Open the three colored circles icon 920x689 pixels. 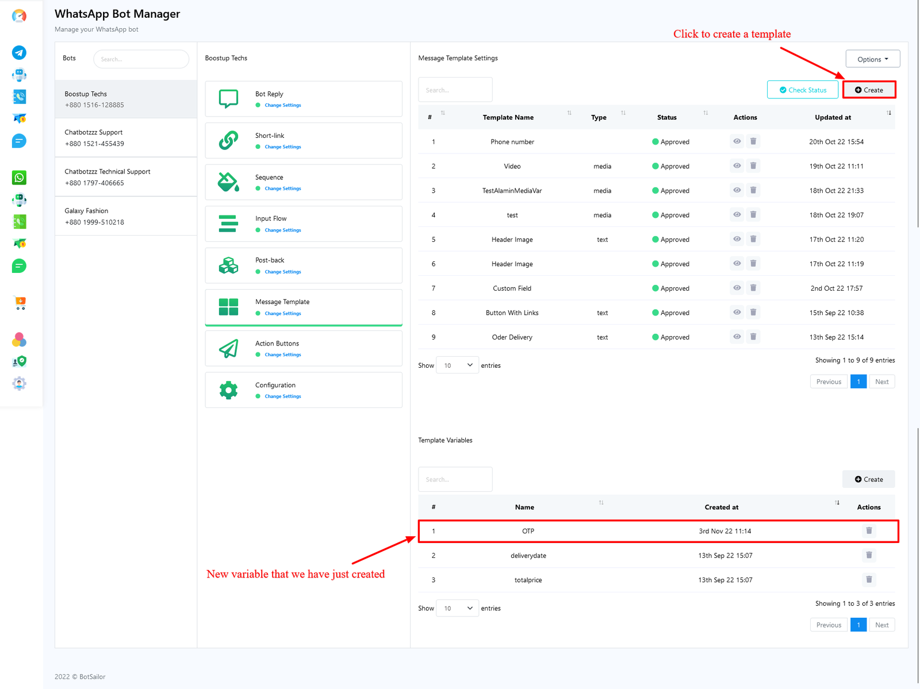[x=19, y=340]
